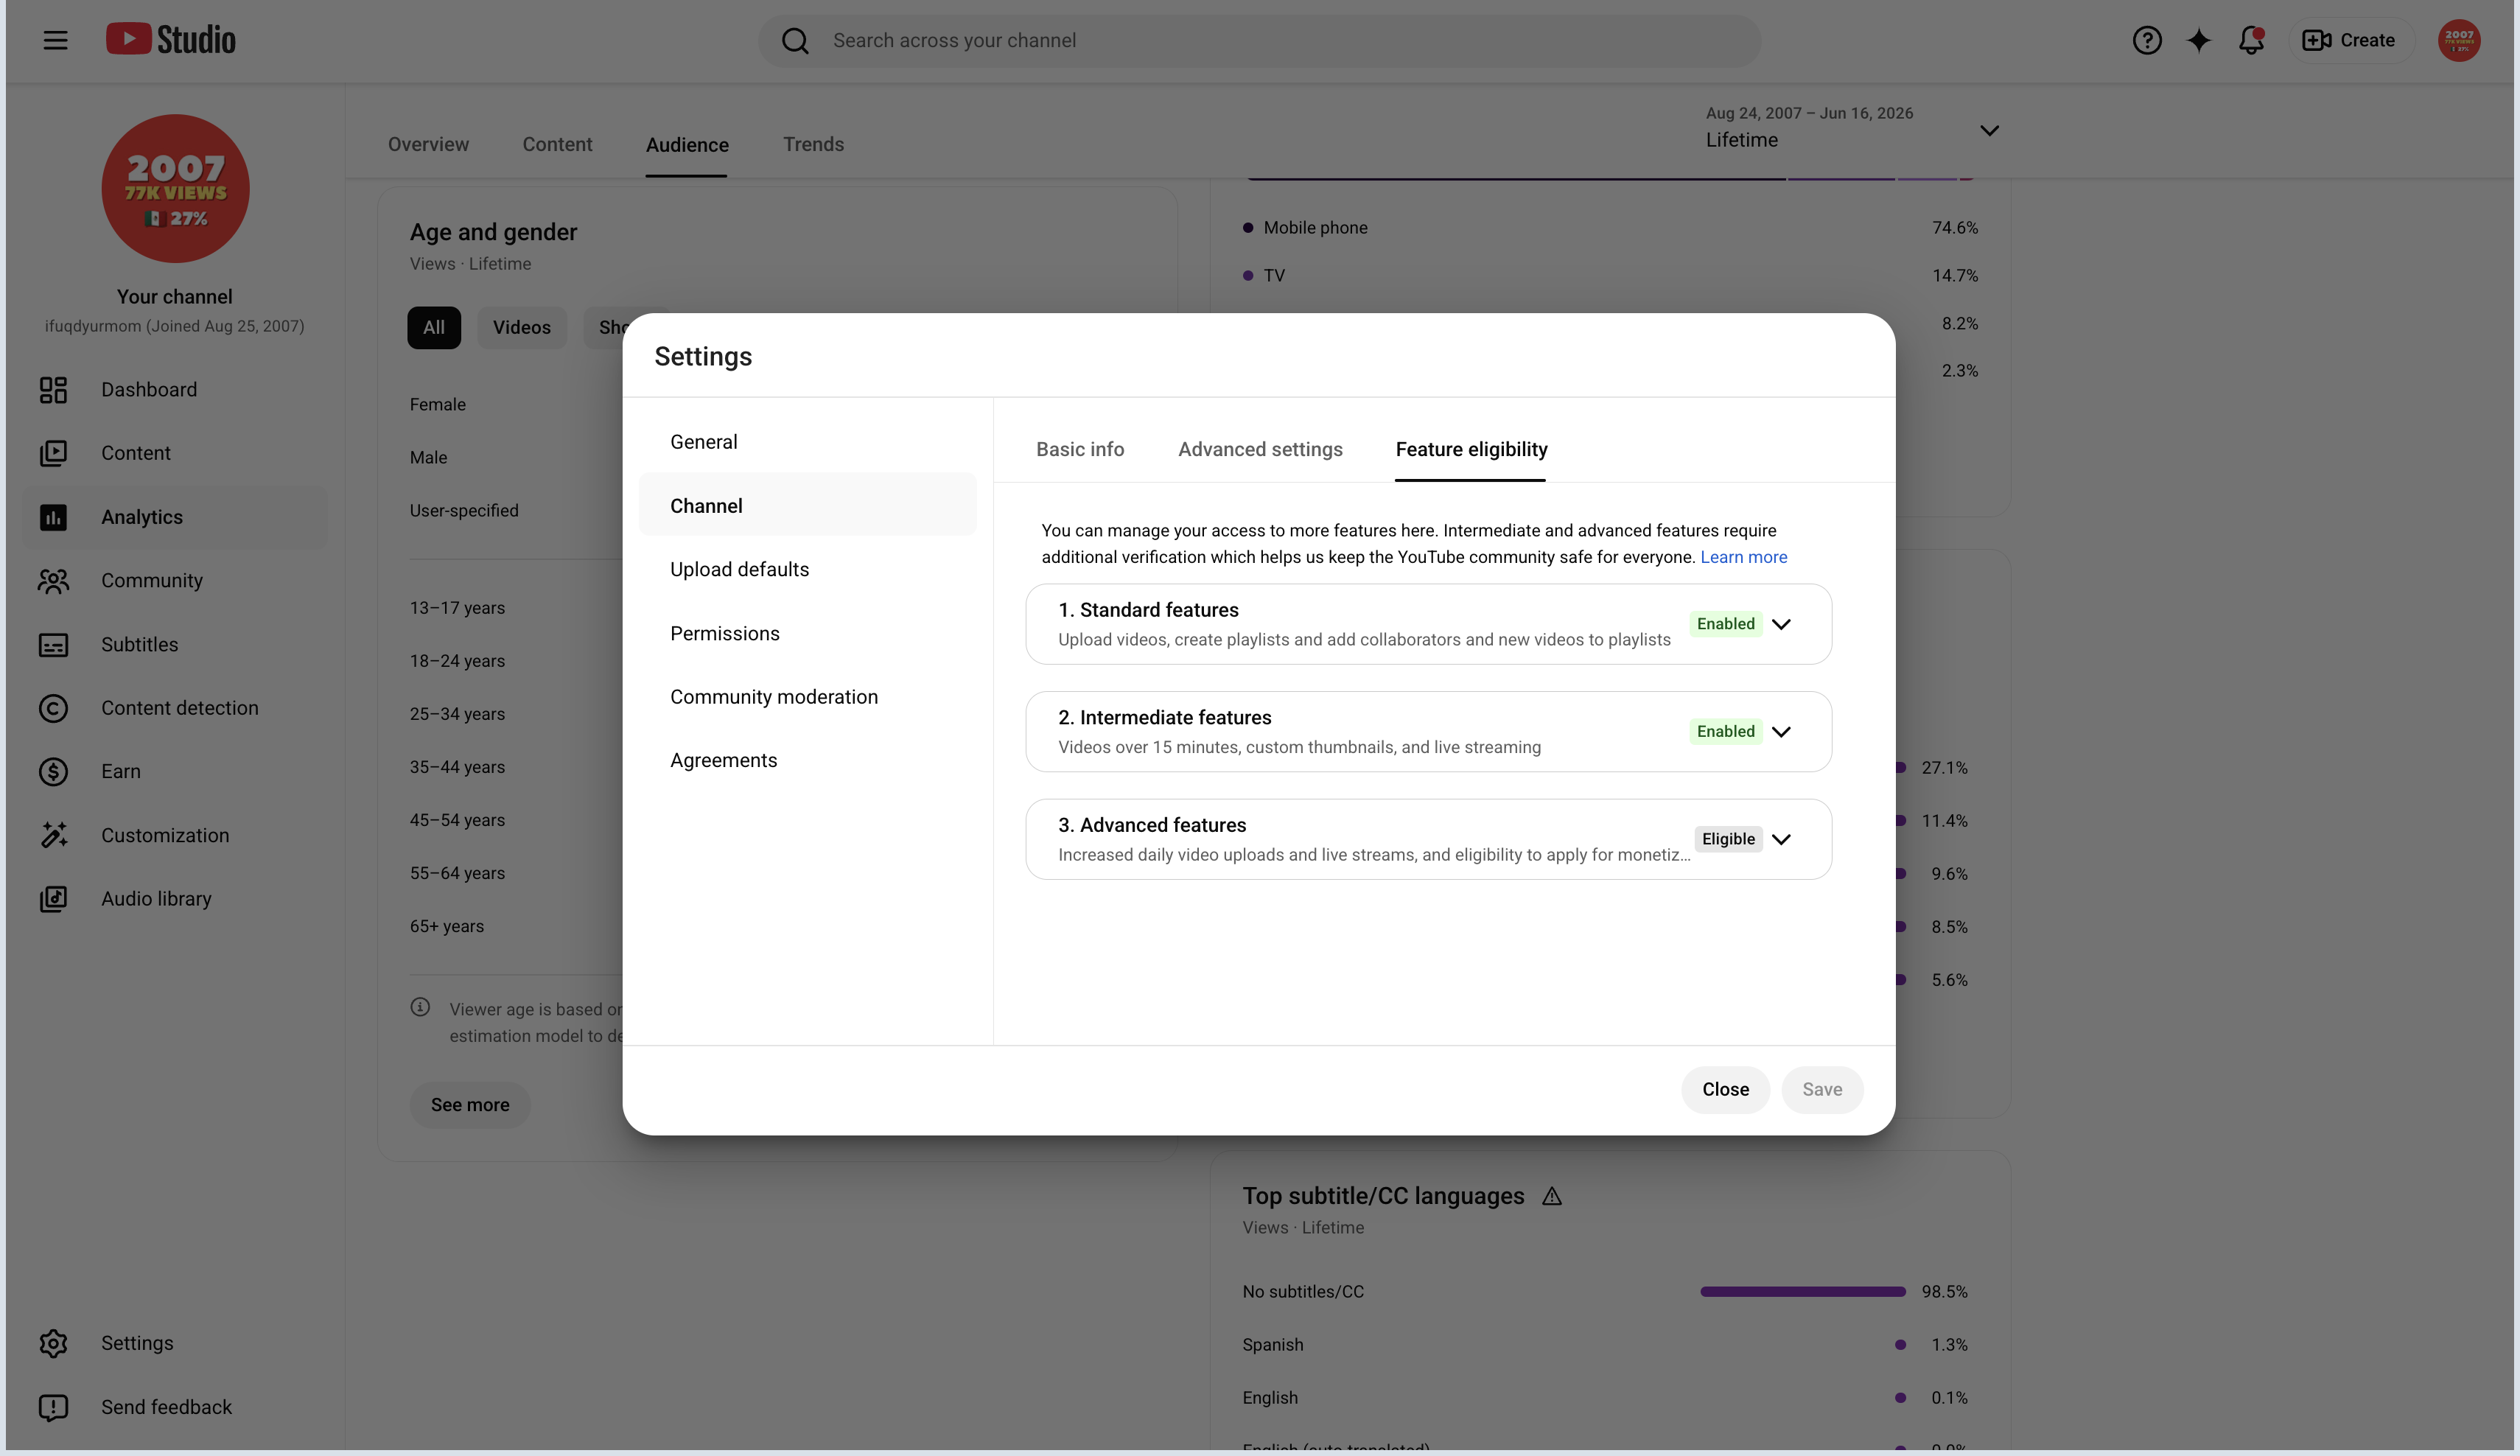Open the hamburger menu icon
Image resolution: width=2520 pixels, height=1456 pixels.
click(55, 40)
